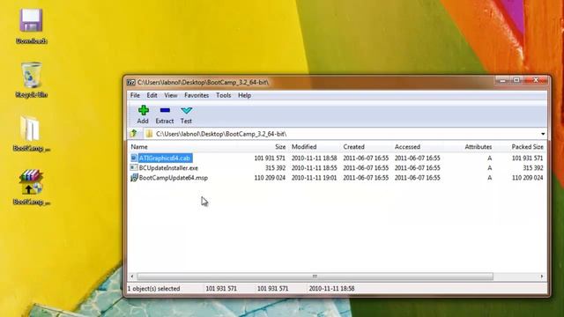
Task: Click the BCUpdateInstaller.exe file icon
Action: [134, 168]
